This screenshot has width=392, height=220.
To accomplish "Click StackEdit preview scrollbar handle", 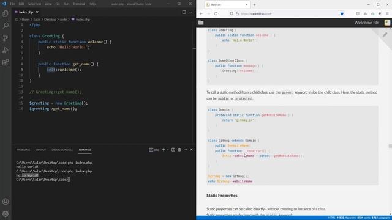I will pos(390,146).
